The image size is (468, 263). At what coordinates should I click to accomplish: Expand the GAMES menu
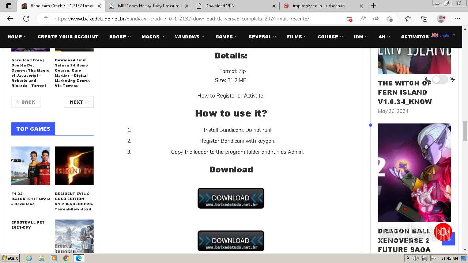click(x=226, y=37)
